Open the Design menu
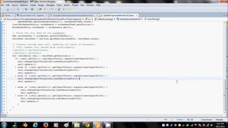 pos(41,5)
